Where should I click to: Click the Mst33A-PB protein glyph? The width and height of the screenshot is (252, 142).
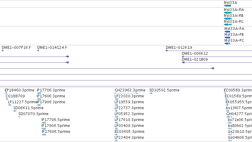pyautogui.click(x=227, y=38)
